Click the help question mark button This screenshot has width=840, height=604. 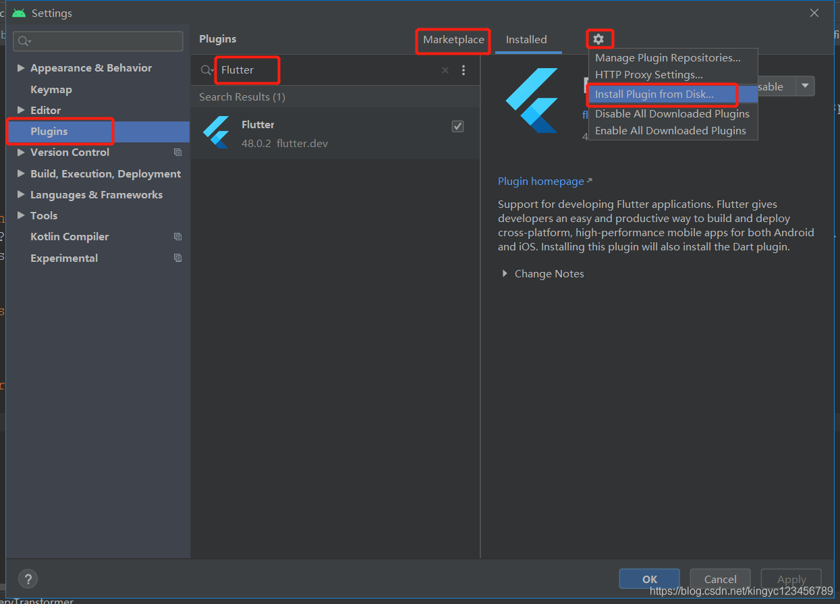28,578
